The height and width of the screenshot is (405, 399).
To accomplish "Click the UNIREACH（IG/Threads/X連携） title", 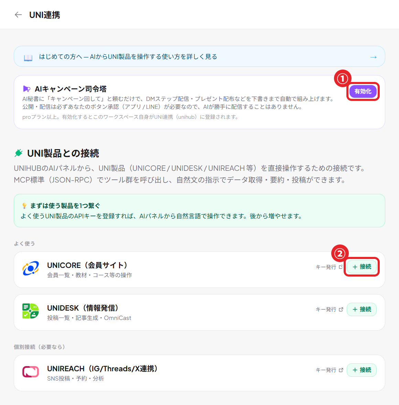I will click(x=103, y=368).
